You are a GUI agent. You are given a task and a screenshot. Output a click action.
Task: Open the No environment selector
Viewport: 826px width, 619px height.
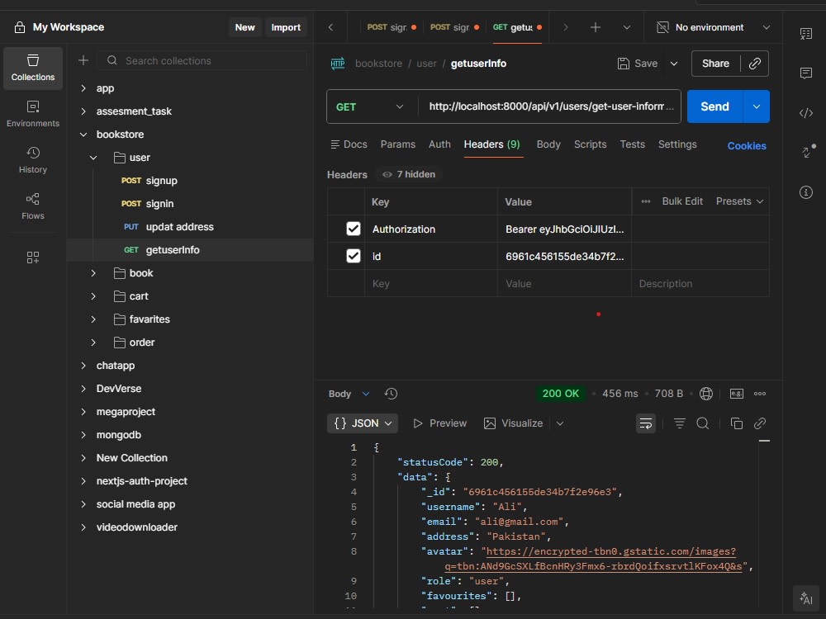[714, 27]
